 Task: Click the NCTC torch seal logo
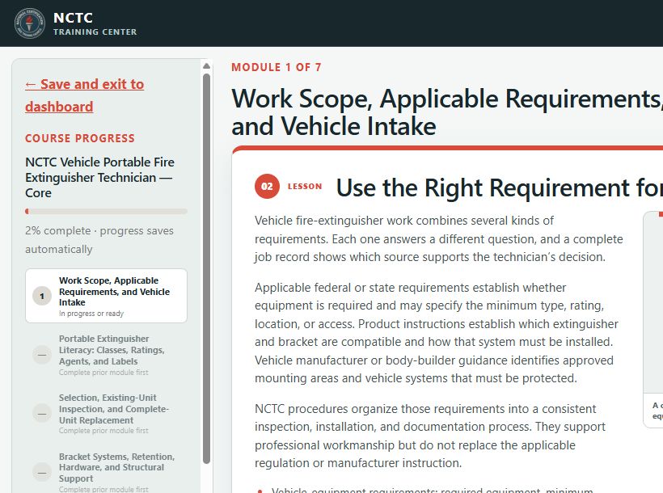point(29,23)
